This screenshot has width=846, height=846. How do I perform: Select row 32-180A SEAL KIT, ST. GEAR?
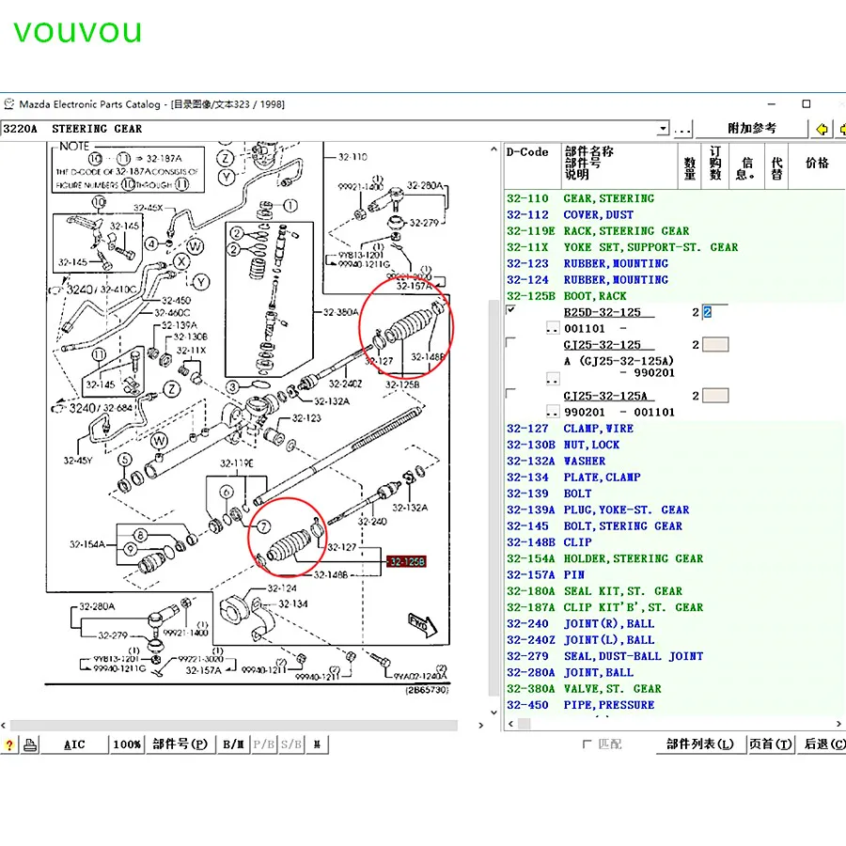674,591
